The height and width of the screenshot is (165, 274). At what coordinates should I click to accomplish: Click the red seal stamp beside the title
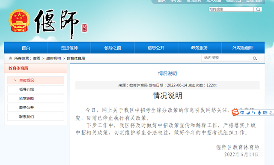click(84, 28)
